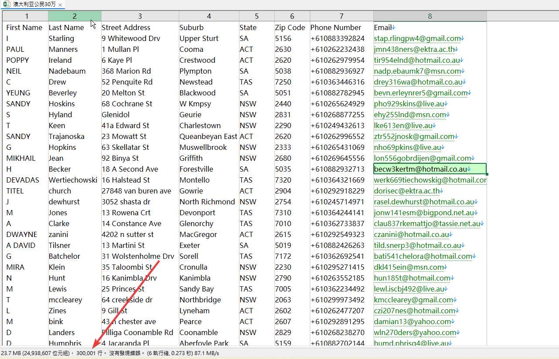Viewport: 559px width, 359px height.
Task: Select column header 4
Action: point(209,16)
